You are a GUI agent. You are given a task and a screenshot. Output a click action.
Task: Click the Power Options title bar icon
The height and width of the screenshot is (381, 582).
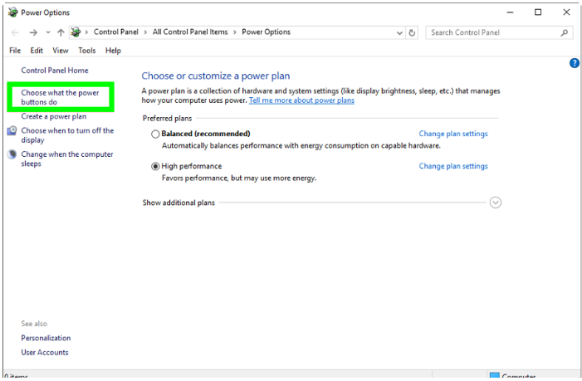(12, 12)
